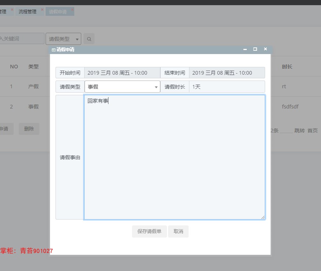Maximize the 请假申请 dialog
Image resolution: width=321 pixels, height=271 pixels.
click(x=255, y=49)
